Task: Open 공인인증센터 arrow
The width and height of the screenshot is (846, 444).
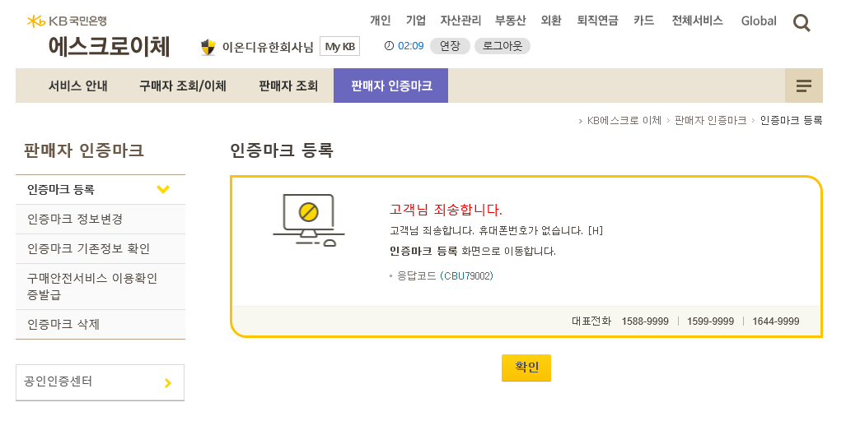Action: click(x=168, y=382)
